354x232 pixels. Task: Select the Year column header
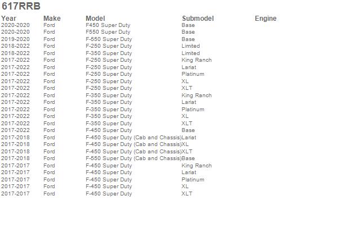(8, 19)
